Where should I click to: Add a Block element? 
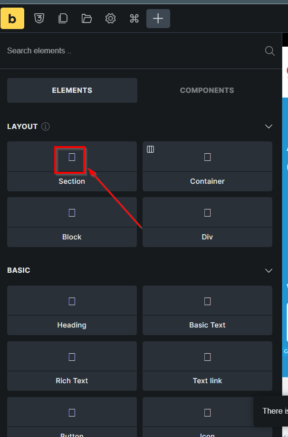pyautogui.click(x=72, y=222)
